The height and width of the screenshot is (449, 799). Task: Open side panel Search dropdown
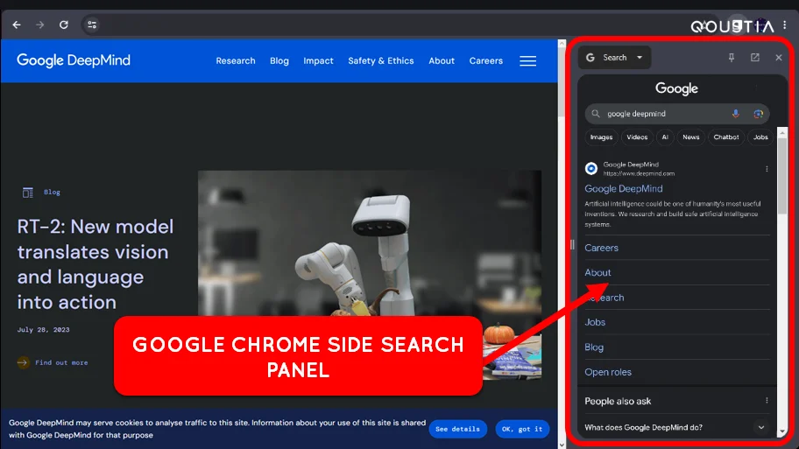coord(614,58)
